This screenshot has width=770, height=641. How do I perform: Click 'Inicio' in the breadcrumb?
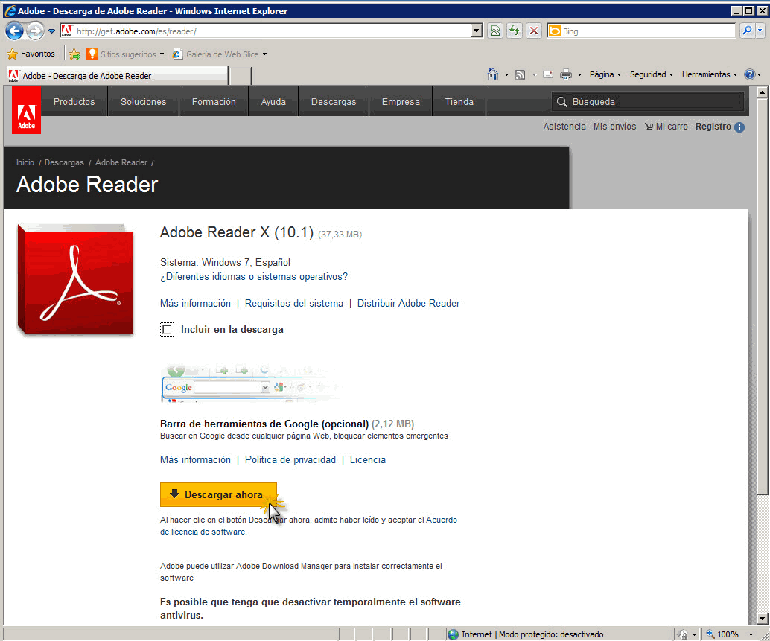[x=25, y=162]
